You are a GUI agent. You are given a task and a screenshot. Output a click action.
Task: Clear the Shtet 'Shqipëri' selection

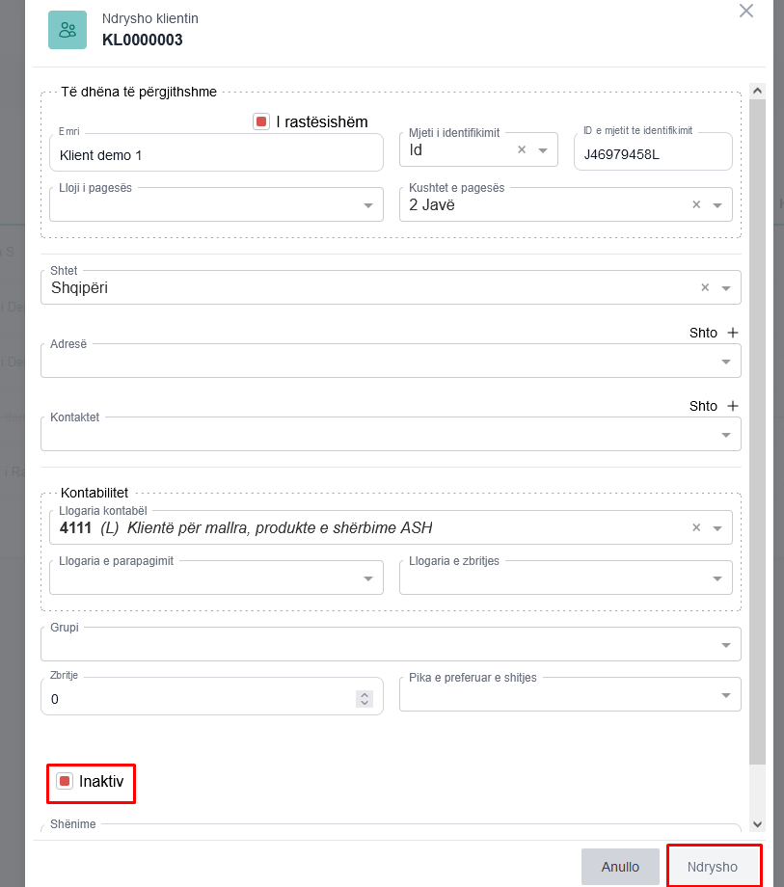click(x=705, y=287)
